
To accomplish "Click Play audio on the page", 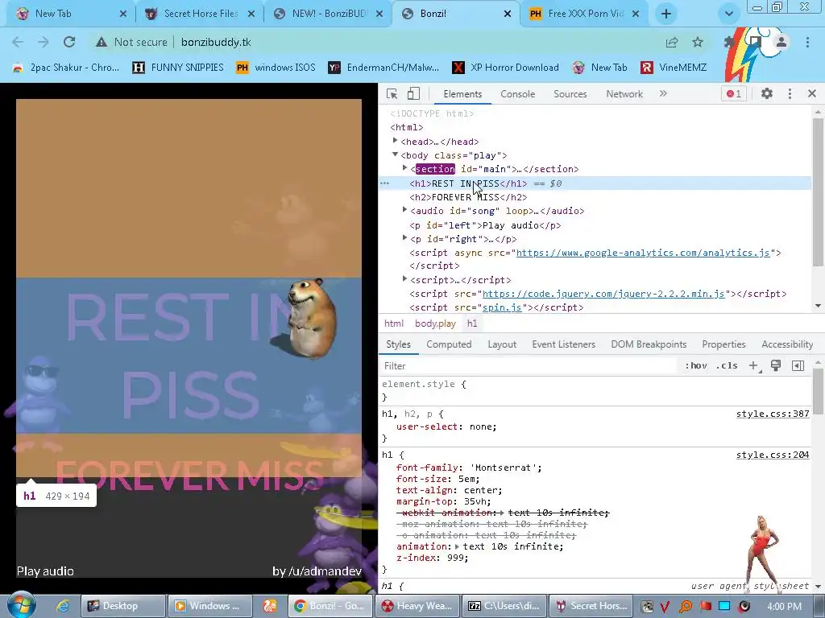I will (x=45, y=571).
